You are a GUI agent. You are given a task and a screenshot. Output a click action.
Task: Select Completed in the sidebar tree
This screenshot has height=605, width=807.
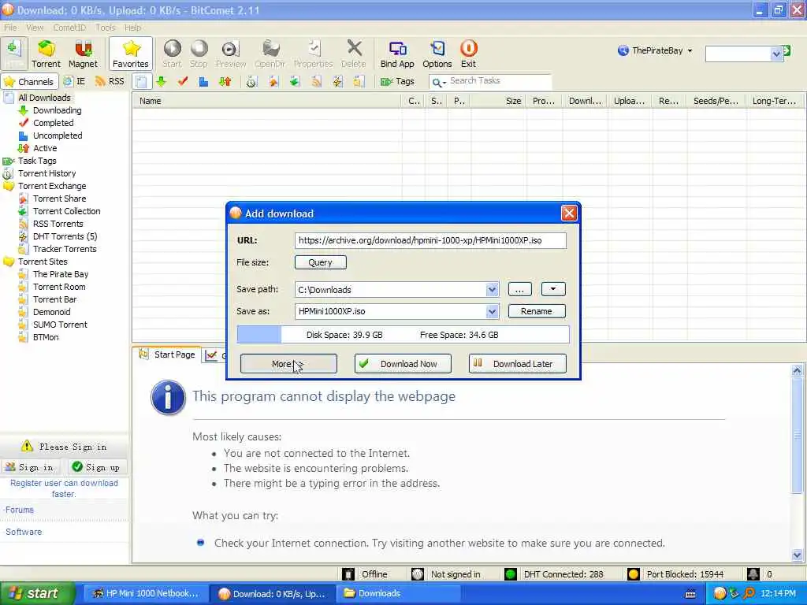[x=54, y=123]
